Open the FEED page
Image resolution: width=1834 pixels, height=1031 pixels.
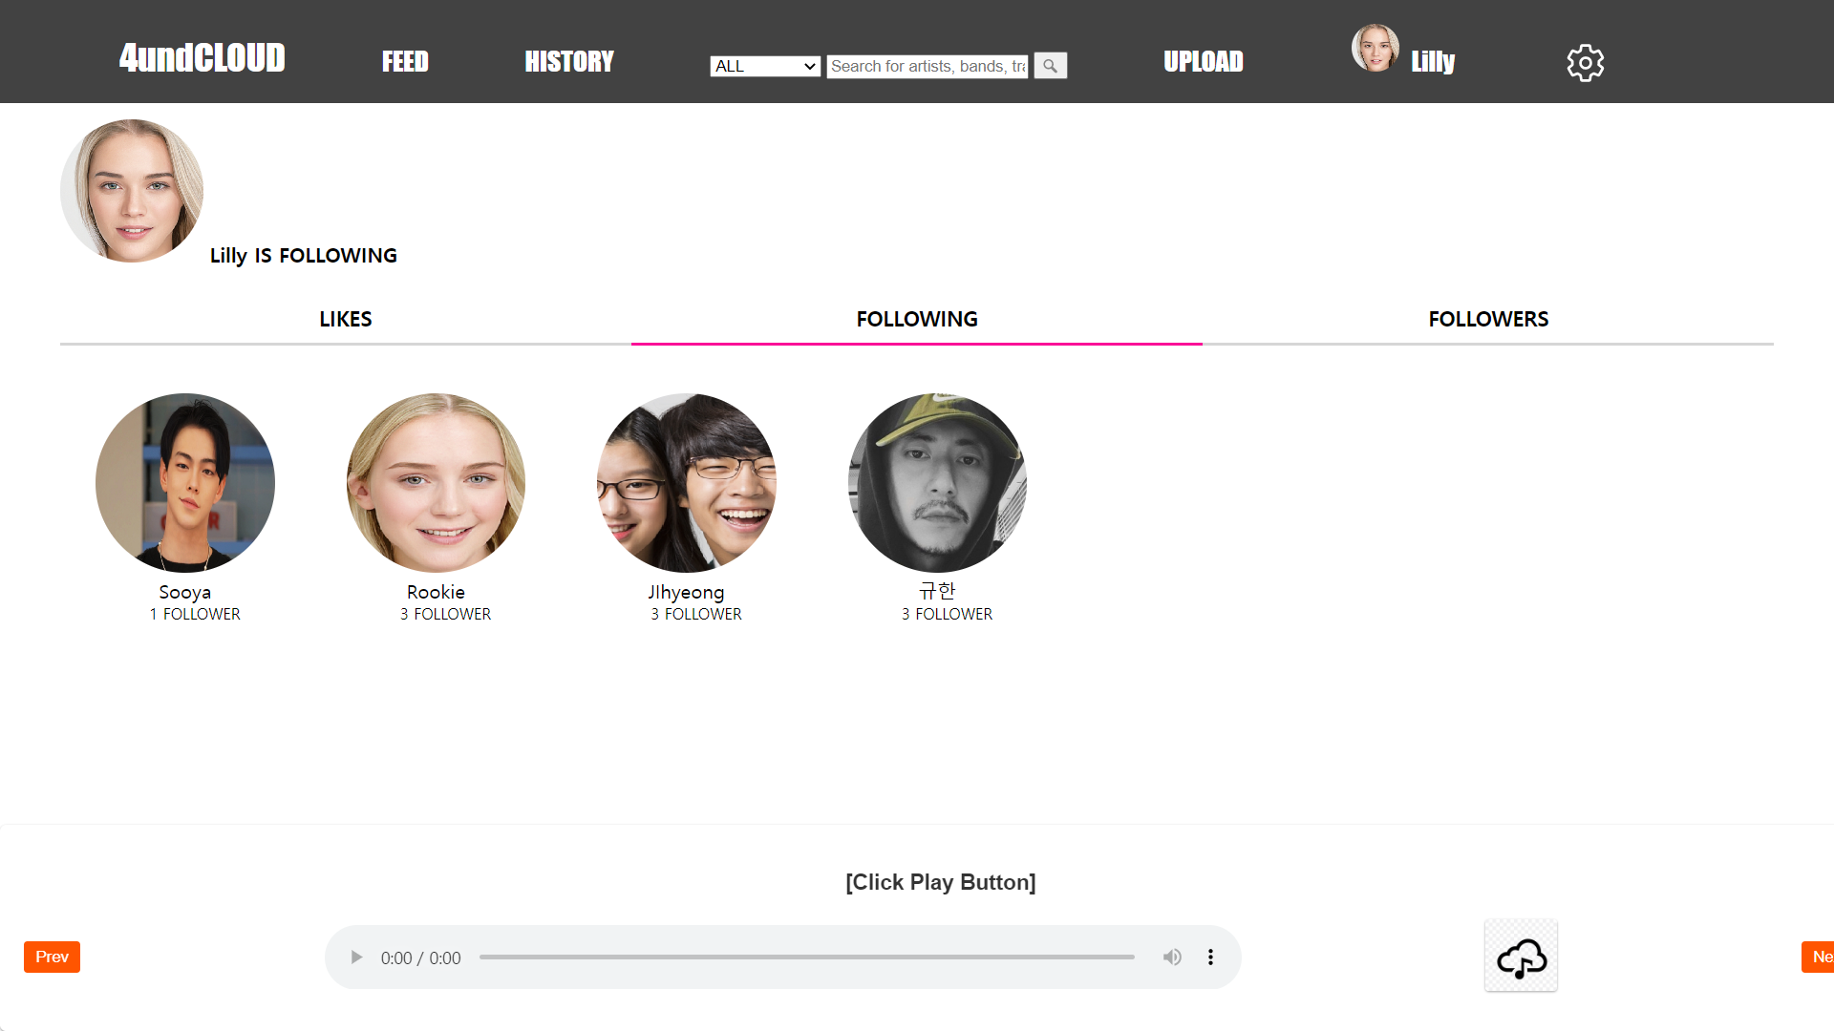[405, 62]
